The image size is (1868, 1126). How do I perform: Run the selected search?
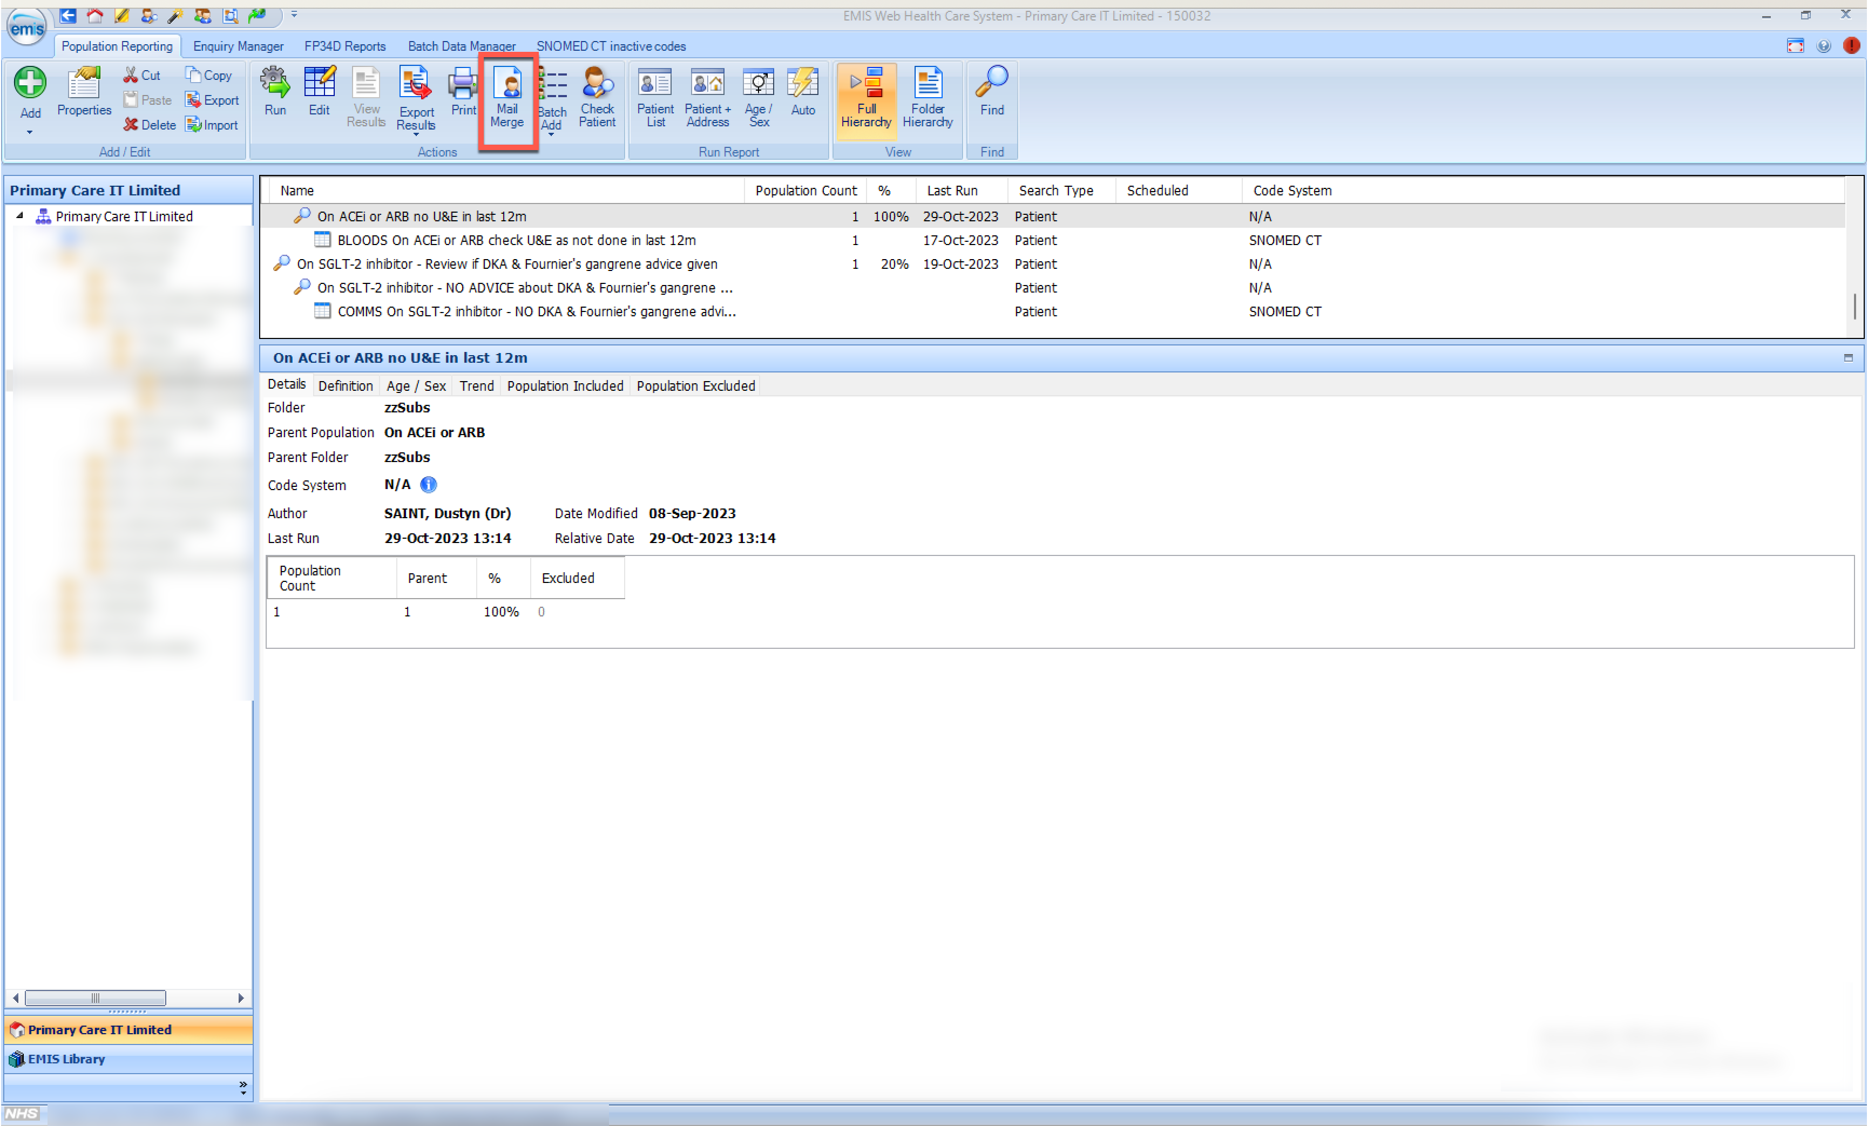tap(275, 92)
